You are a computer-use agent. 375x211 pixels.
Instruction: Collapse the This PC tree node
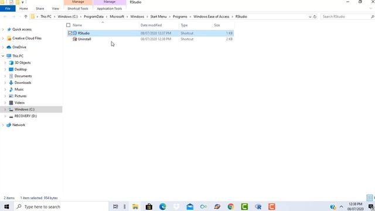[x=3, y=56]
